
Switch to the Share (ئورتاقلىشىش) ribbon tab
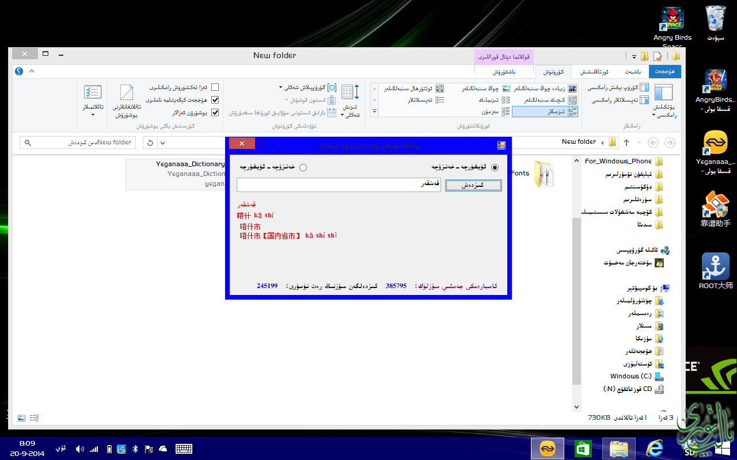click(594, 72)
